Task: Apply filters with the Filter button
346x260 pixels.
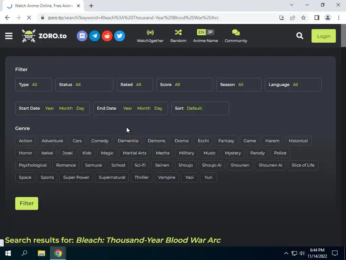Action: click(x=27, y=203)
